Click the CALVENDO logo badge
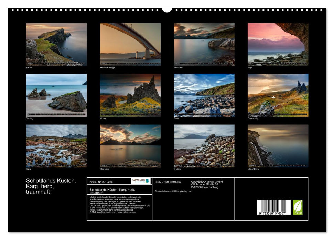334x240 pixels. pos(141,181)
